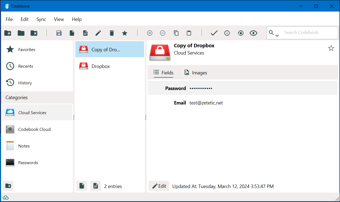
Task: Click the Password field row
Action: (x=243, y=88)
